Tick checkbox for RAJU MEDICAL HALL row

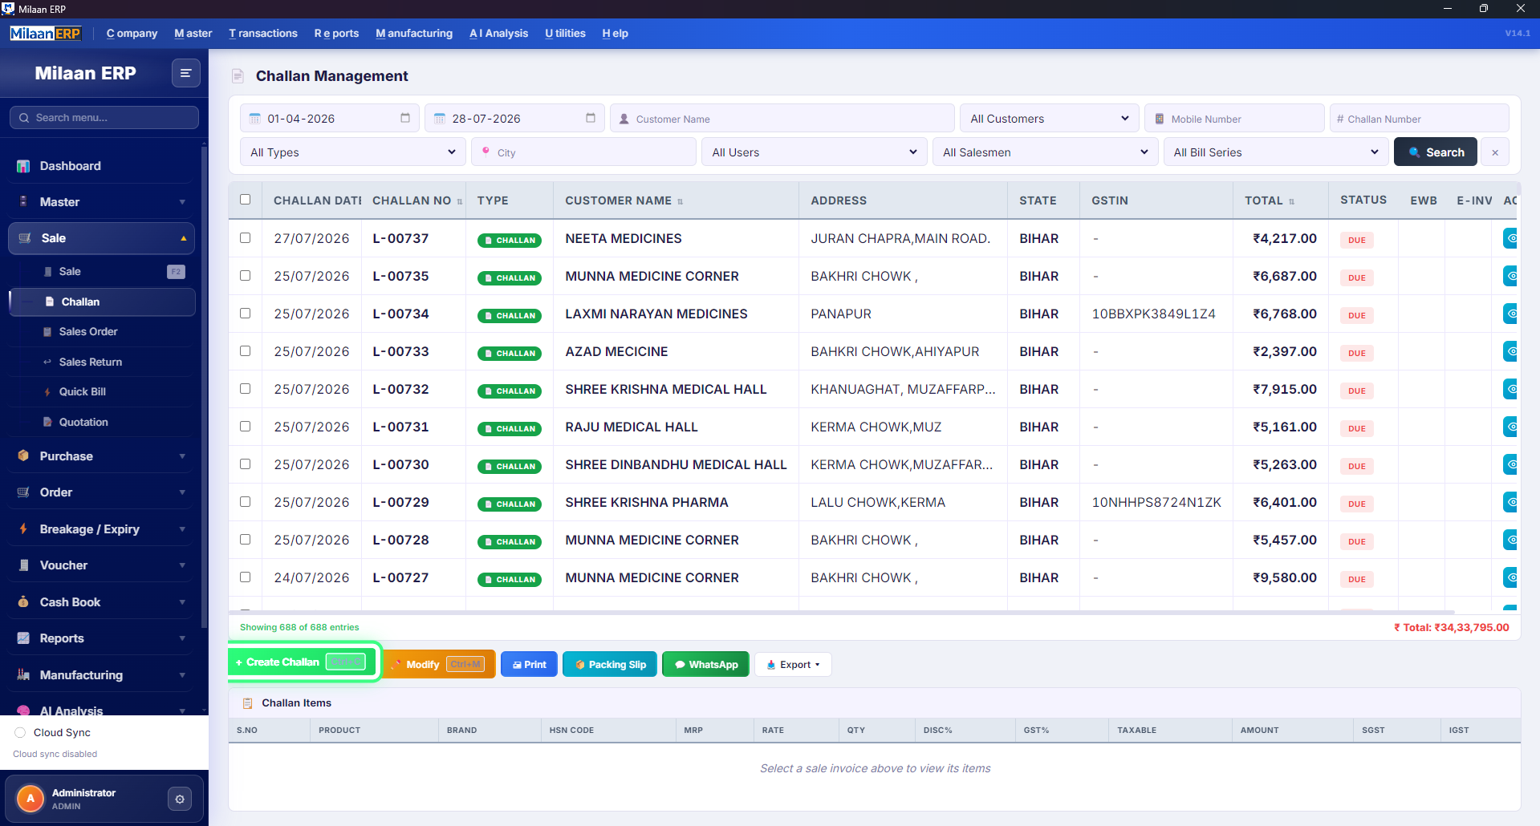(246, 427)
